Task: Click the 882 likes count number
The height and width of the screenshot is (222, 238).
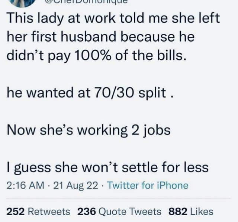Action: (x=178, y=211)
